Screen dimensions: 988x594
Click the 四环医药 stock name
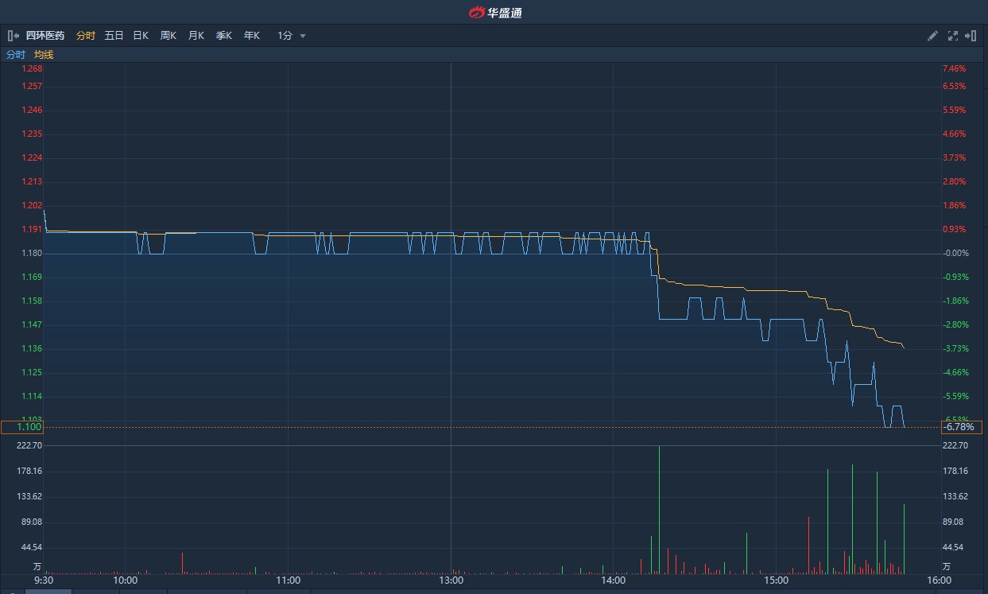(x=45, y=36)
